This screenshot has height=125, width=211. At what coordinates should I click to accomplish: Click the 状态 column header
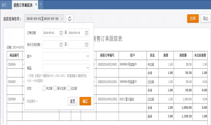(x=152, y=55)
